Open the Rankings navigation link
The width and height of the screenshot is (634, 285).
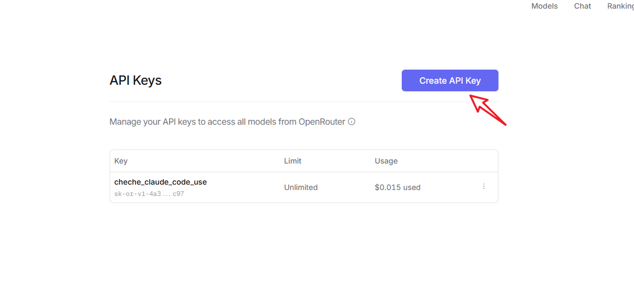620,6
